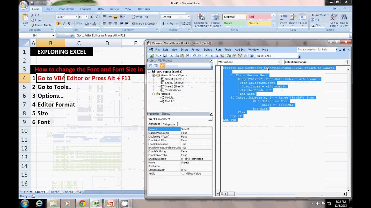The height and width of the screenshot is (208, 371).
Task: Click the Windows Start button
Action: point(25,203)
